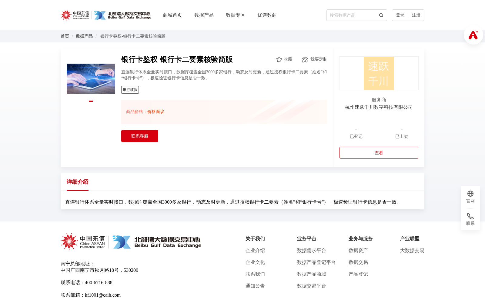Click the 银行核验 tag
485x303 pixels.
[130, 90]
